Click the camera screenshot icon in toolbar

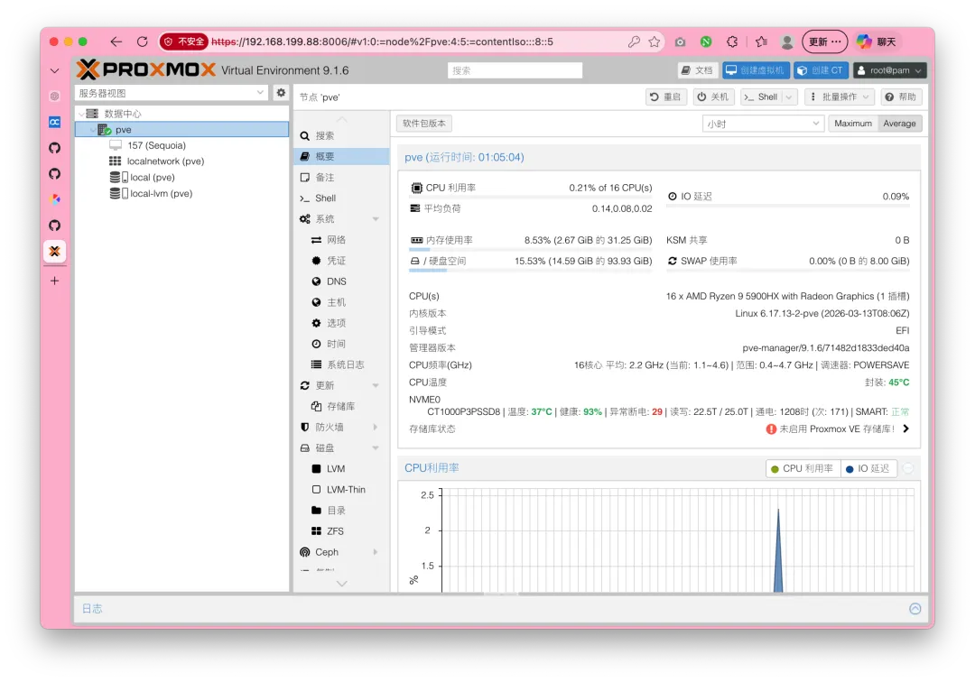(x=681, y=41)
